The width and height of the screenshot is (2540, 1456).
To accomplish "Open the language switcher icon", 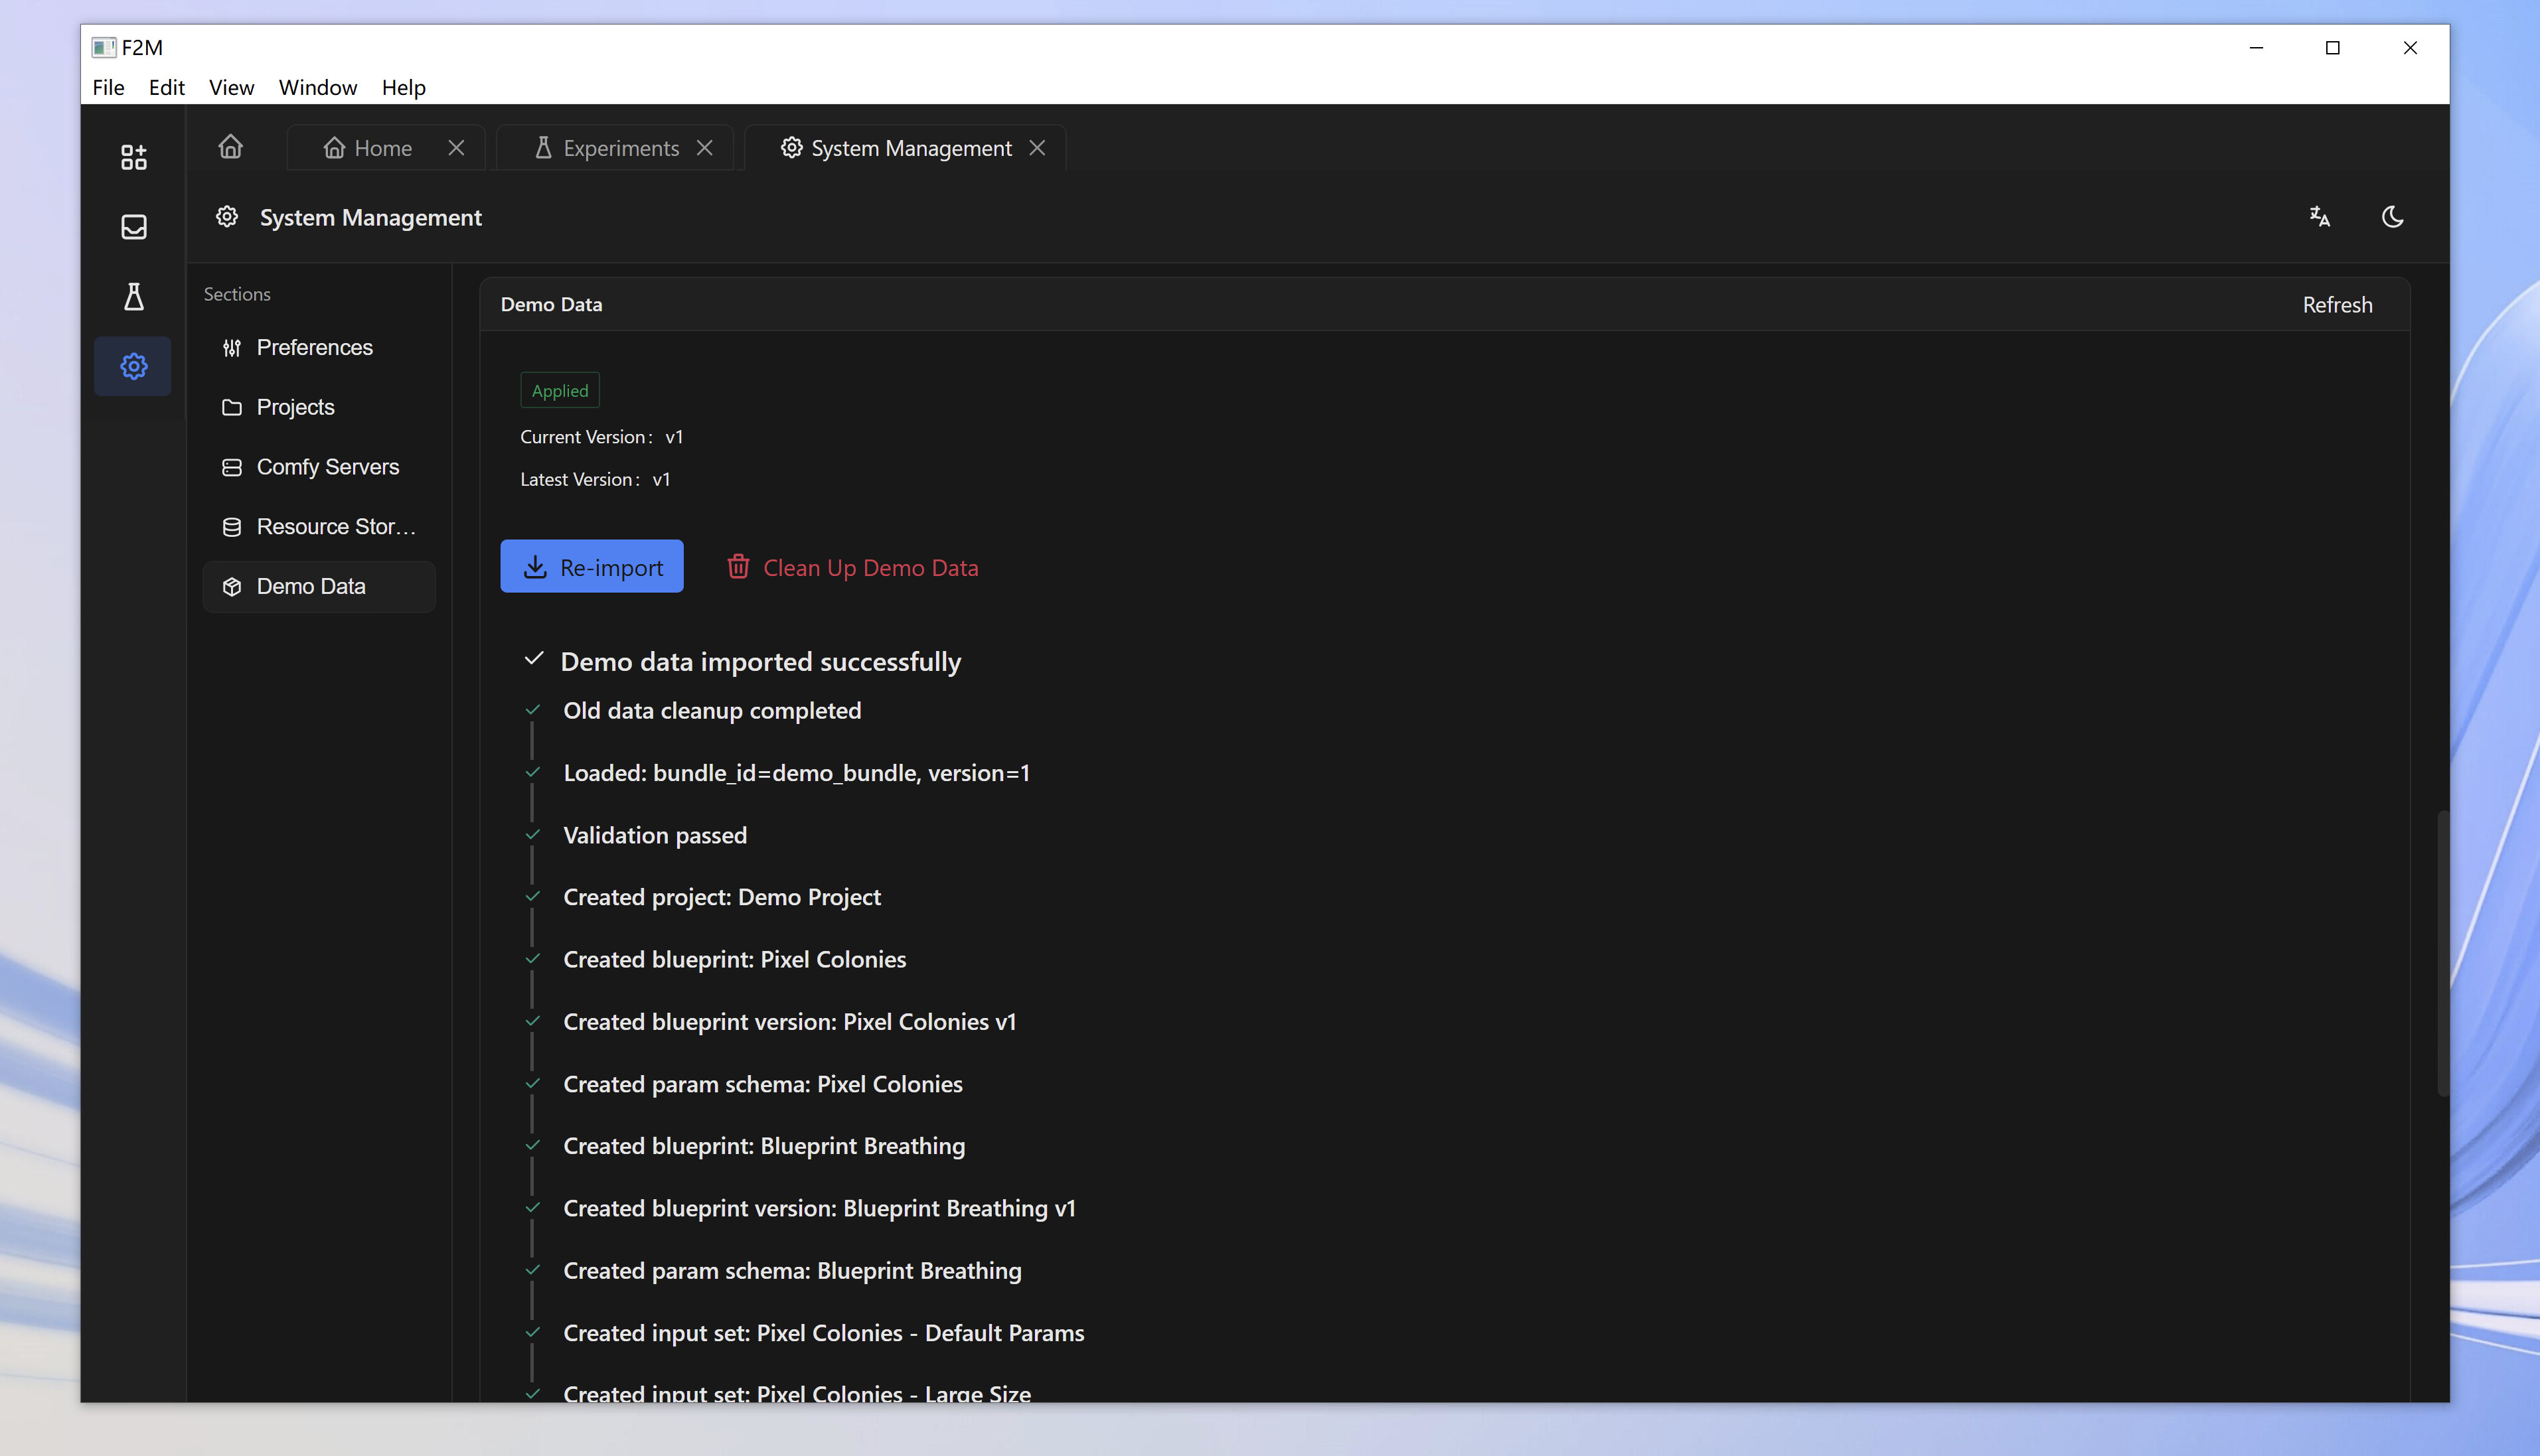I will coord(2319,217).
